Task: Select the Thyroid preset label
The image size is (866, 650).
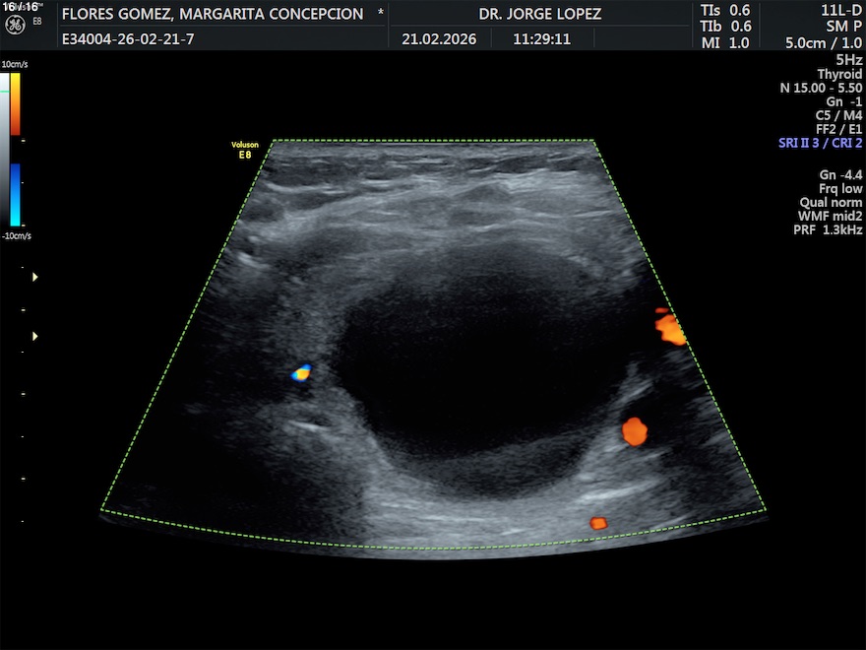Action: pyautogui.click(x=839, y=74)
